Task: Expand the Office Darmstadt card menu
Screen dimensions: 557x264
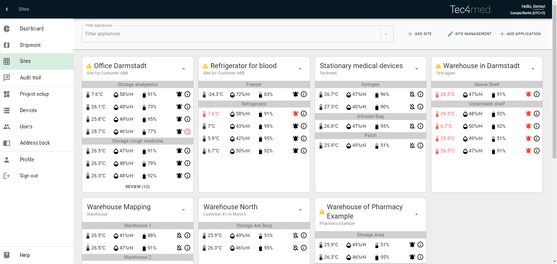Action: coord(184,69)
